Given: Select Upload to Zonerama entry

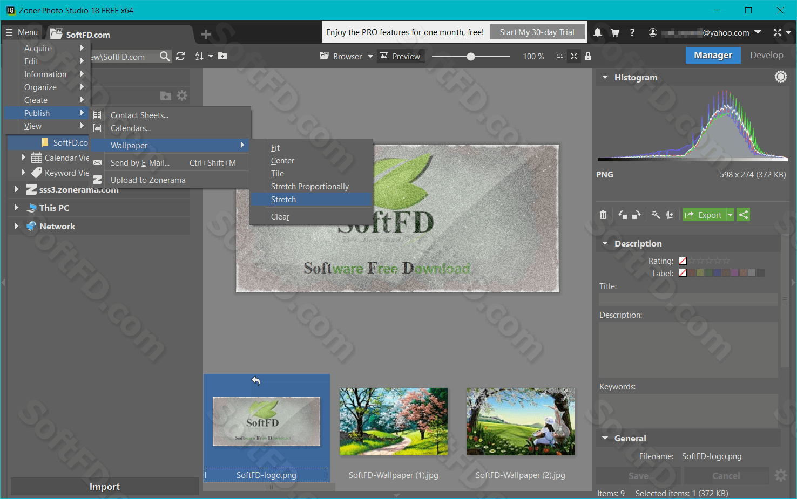Looking at the screenshot, I should coord(170,180).
